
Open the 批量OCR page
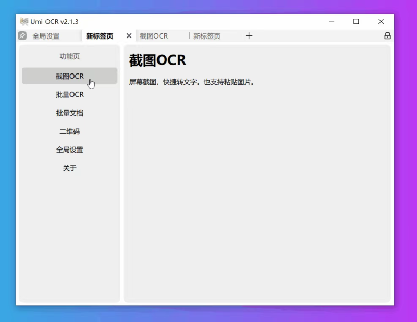point(69,94)
